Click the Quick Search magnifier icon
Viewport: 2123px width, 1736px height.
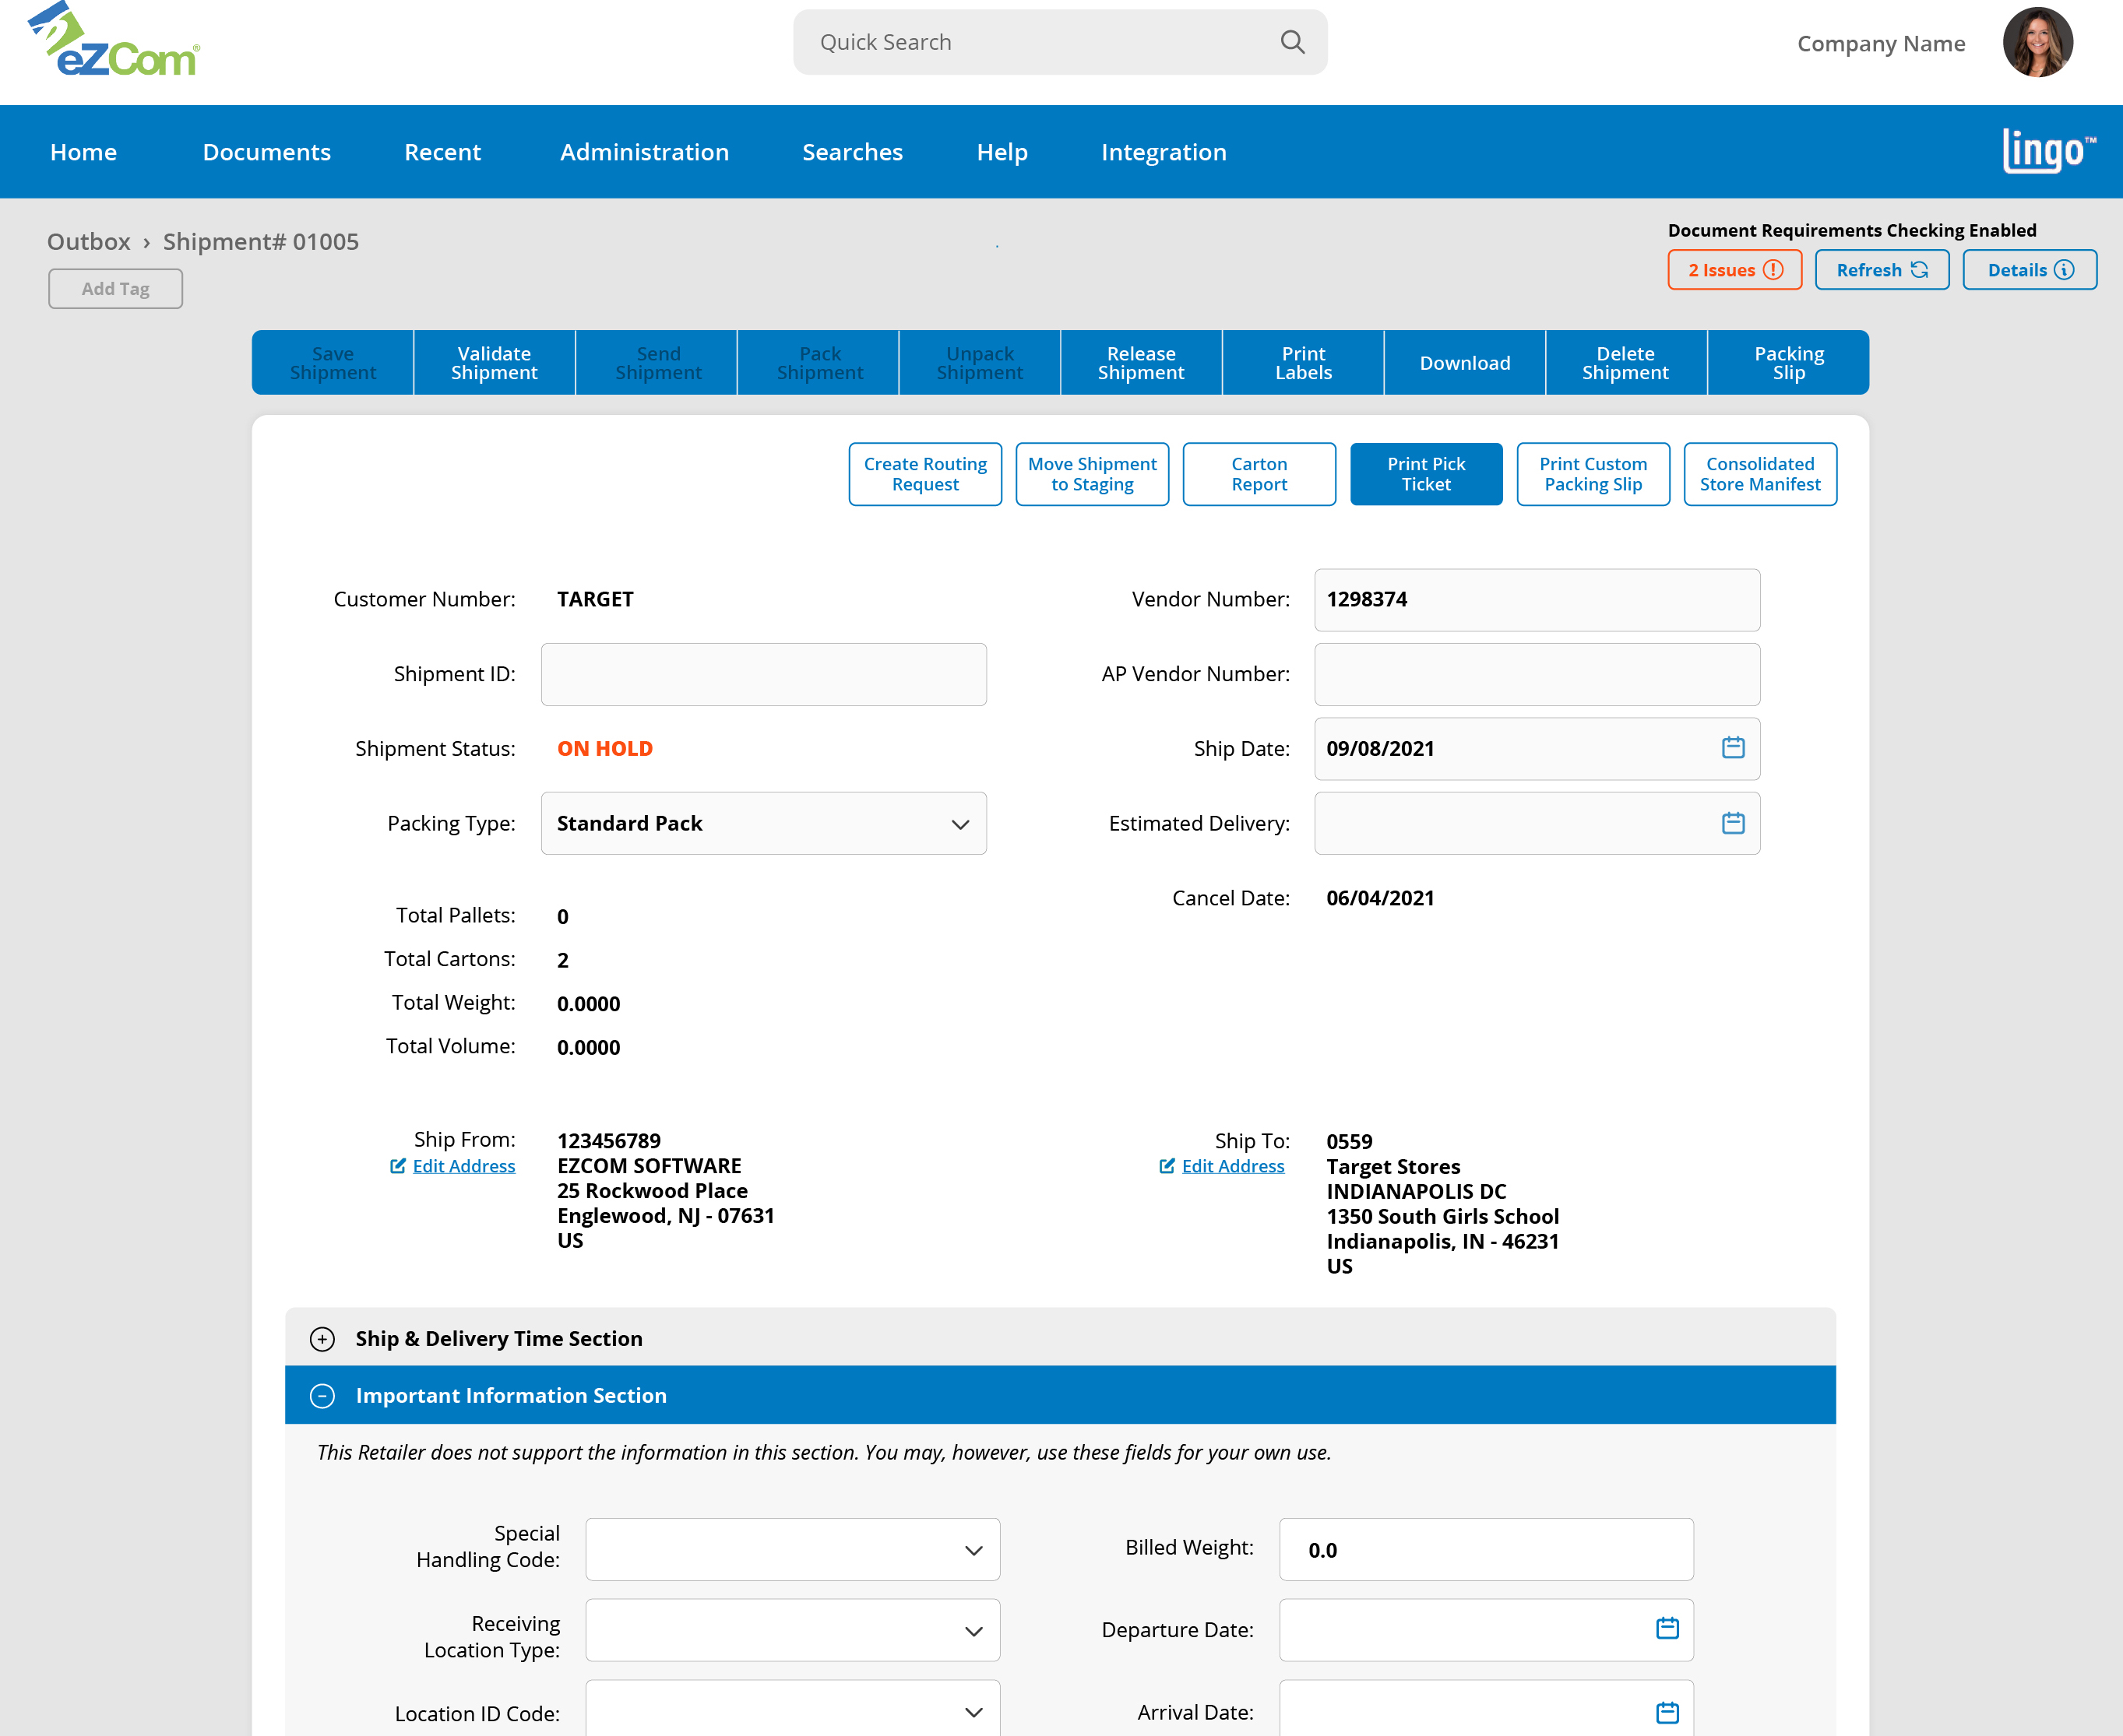(1291, 42)
